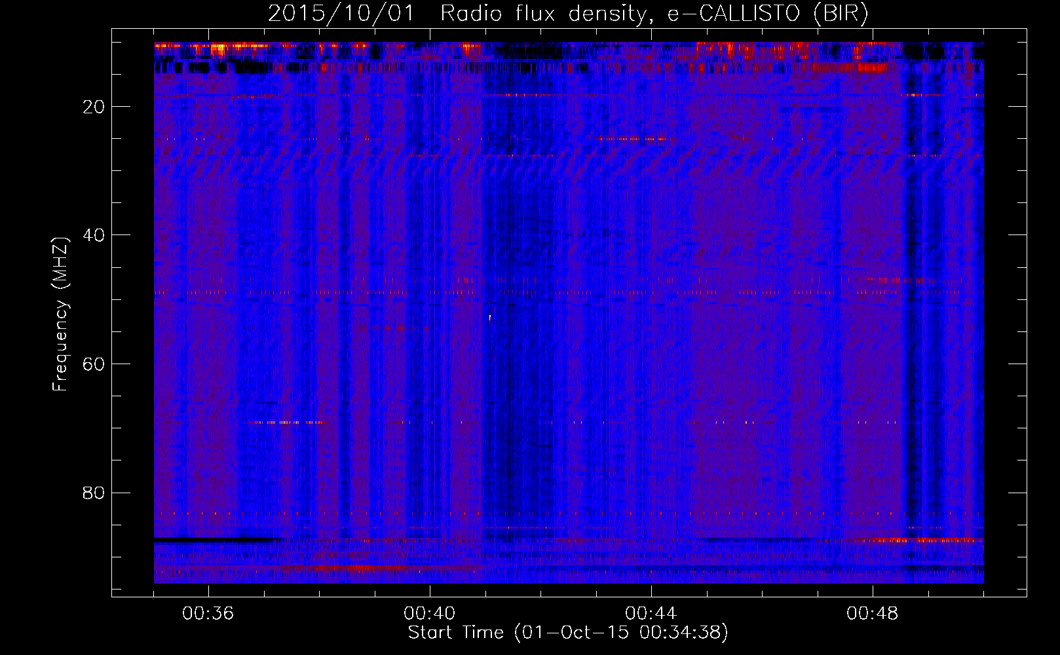Click the time tick label "00:40"
This screenshot has height=655, width=1060.
(x=430, y=614)
